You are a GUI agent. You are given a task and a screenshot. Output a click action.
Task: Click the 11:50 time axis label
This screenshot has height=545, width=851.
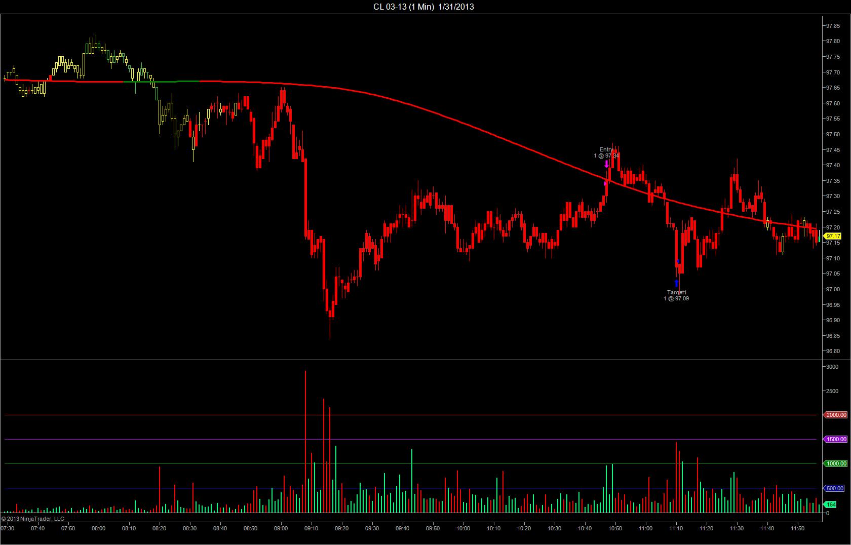[797, 528]
